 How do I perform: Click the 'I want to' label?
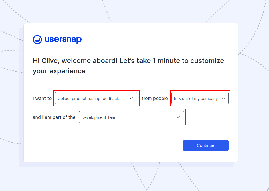coord(42,99)
